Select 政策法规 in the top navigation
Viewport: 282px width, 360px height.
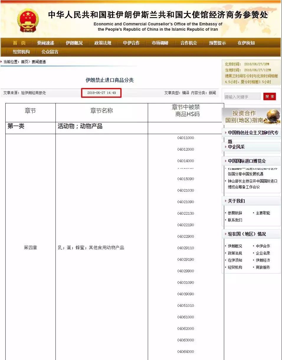(x=103, y=43)
